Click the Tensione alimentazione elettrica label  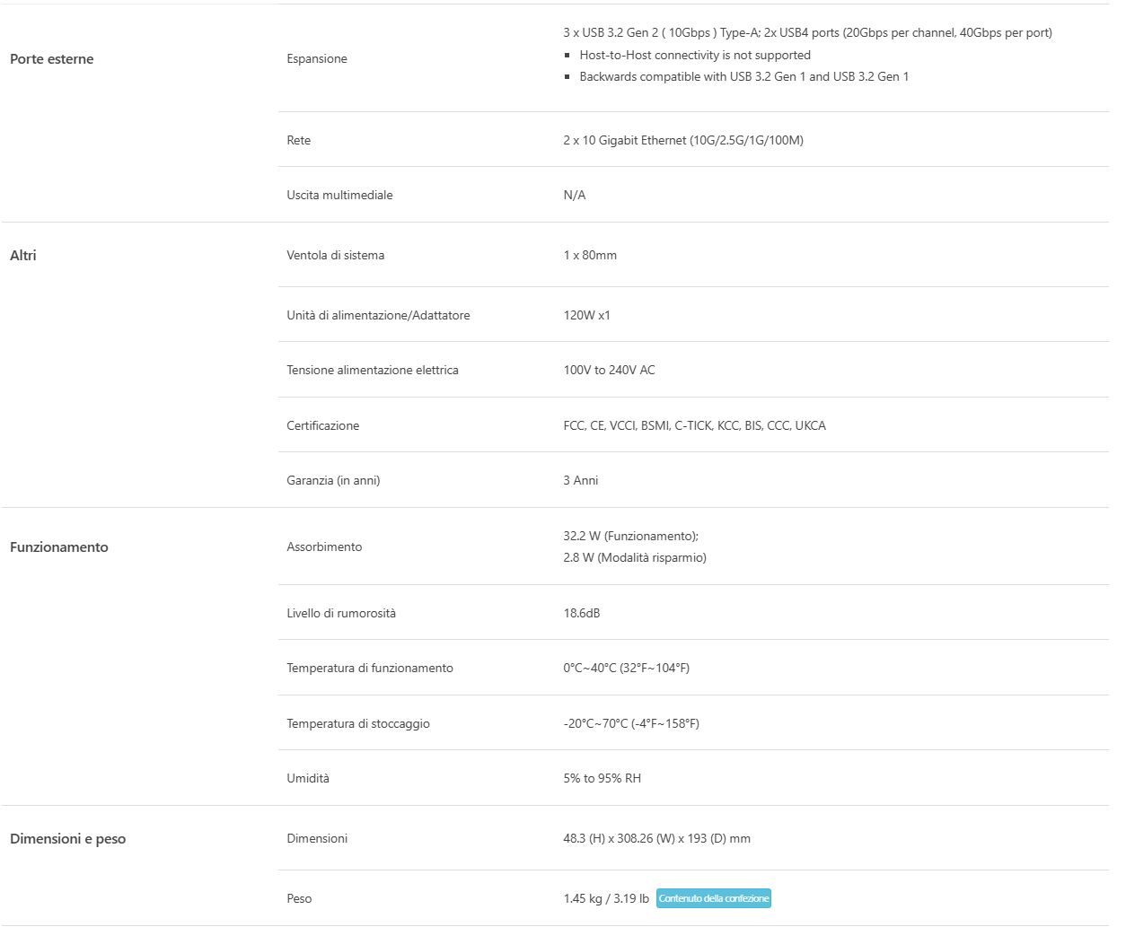pyautogui.click(x=372, y=371)
